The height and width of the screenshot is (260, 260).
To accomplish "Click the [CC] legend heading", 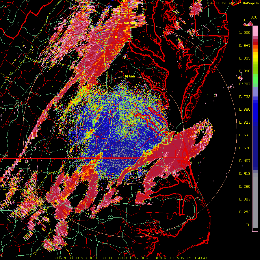I will [247, 20].
